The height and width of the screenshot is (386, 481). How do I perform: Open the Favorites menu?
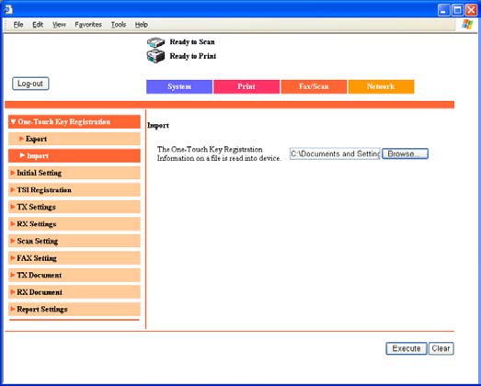pos(88,25)
